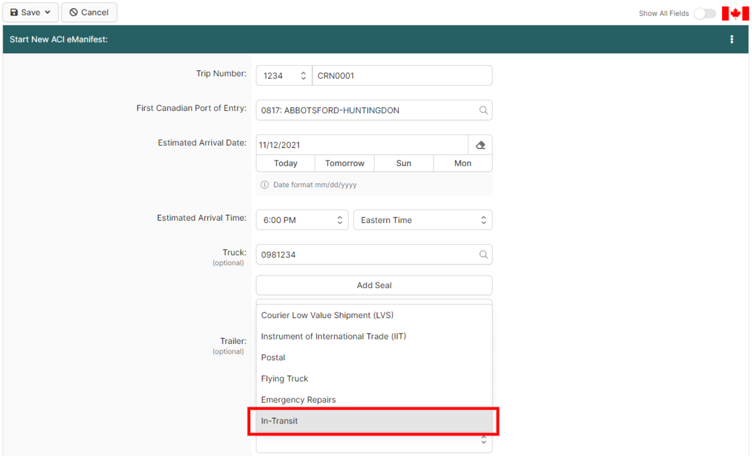This screenshot has width=752, height=456.
Task: Click the scroll chevron below the list
Action: click(x=483, y=440)
